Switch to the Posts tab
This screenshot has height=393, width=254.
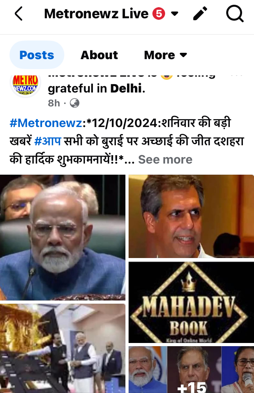point(37,55)
